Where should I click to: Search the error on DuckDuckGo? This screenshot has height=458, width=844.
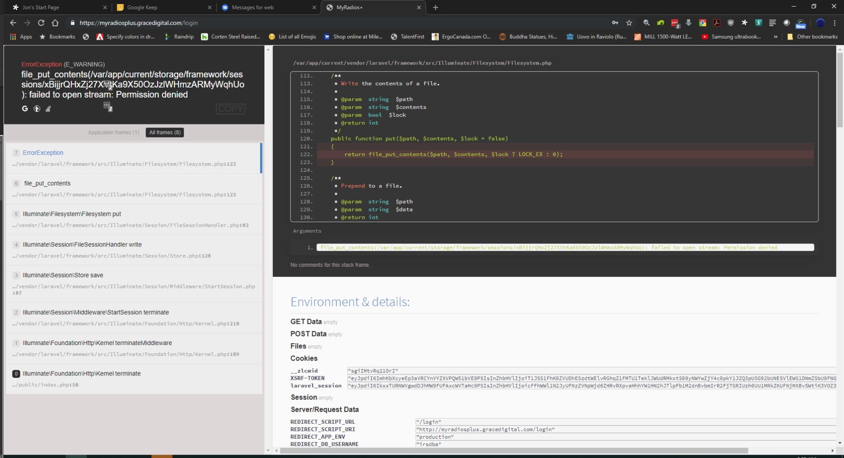37,109
